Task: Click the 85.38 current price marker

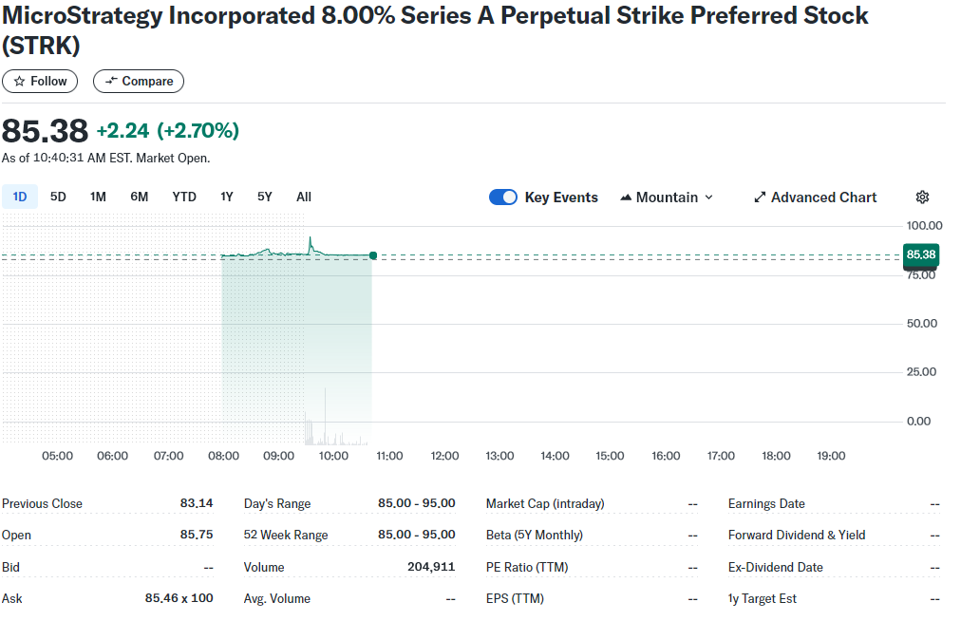Action: point(921,255)
